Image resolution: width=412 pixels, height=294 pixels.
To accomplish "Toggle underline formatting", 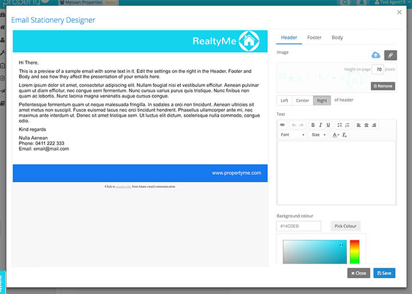I will [x=328, y=125].
